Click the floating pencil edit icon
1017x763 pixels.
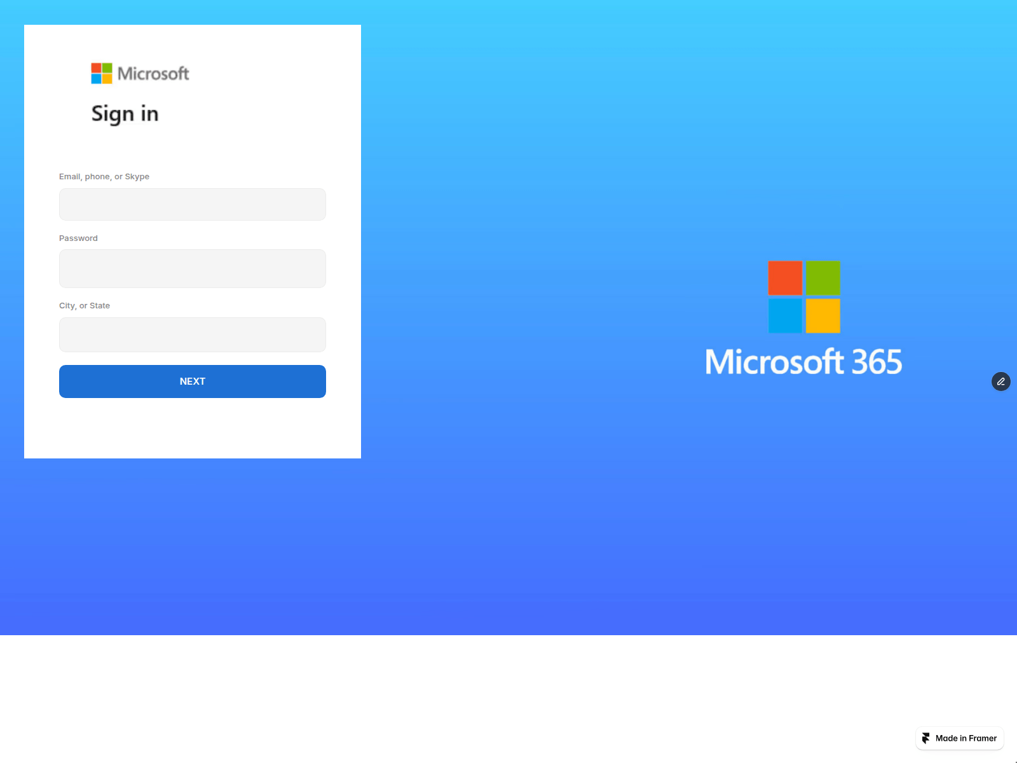[x=1001, y=381]
